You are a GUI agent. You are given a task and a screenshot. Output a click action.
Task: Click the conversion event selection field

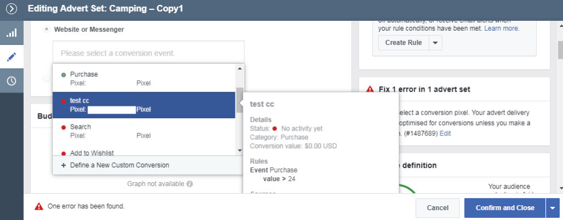coord(148,53)
